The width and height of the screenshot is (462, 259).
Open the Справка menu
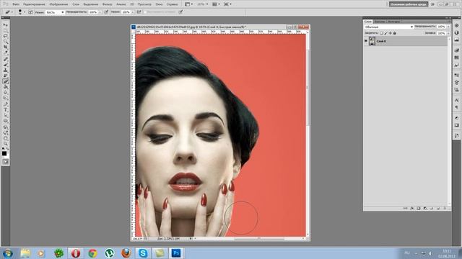pyautogui.click(x=172, y=4)
